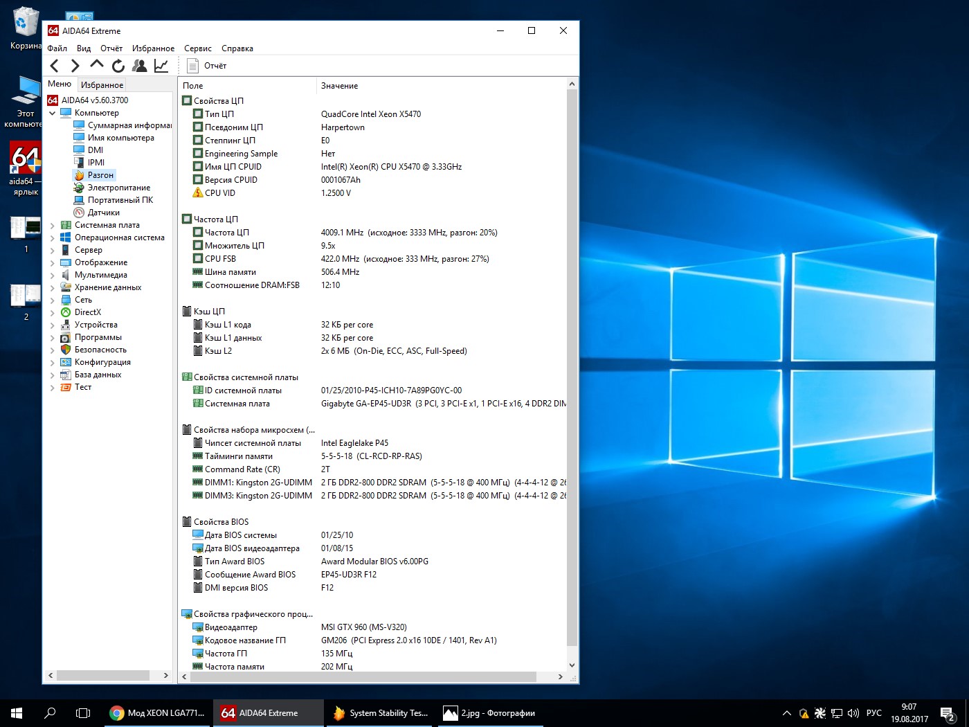Expand the Системная плата tree node
The image size is (969, 727).
click(52, 226)
